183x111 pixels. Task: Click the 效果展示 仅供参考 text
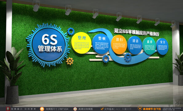pos(23,109)
